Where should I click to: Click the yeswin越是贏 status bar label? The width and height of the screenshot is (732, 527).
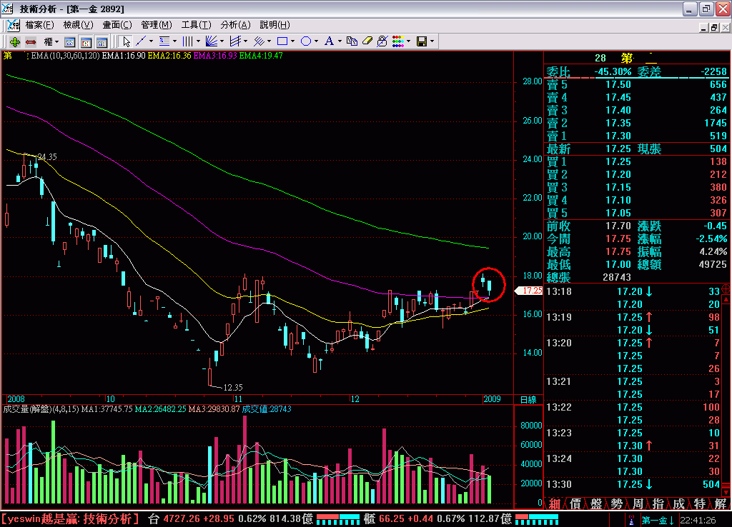click(x=70, y=518)
